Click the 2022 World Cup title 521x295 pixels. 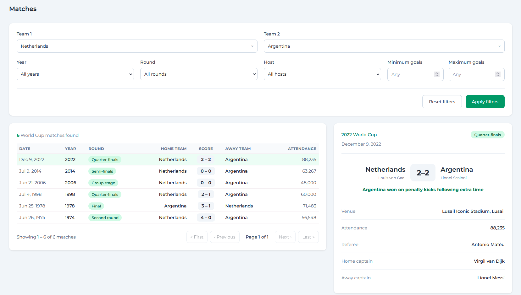tap(359, 135)
